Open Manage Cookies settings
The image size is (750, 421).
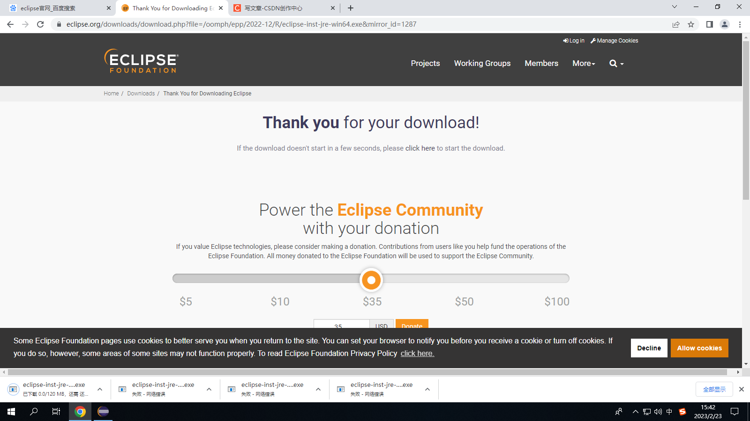point(614,41)
